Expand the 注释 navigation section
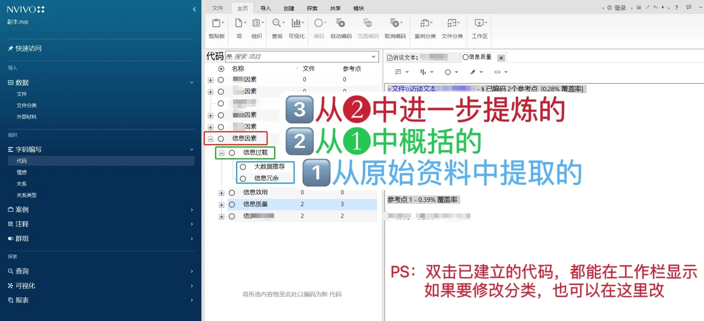The width and height of the screenshot is (704, 321). point(192,224)
